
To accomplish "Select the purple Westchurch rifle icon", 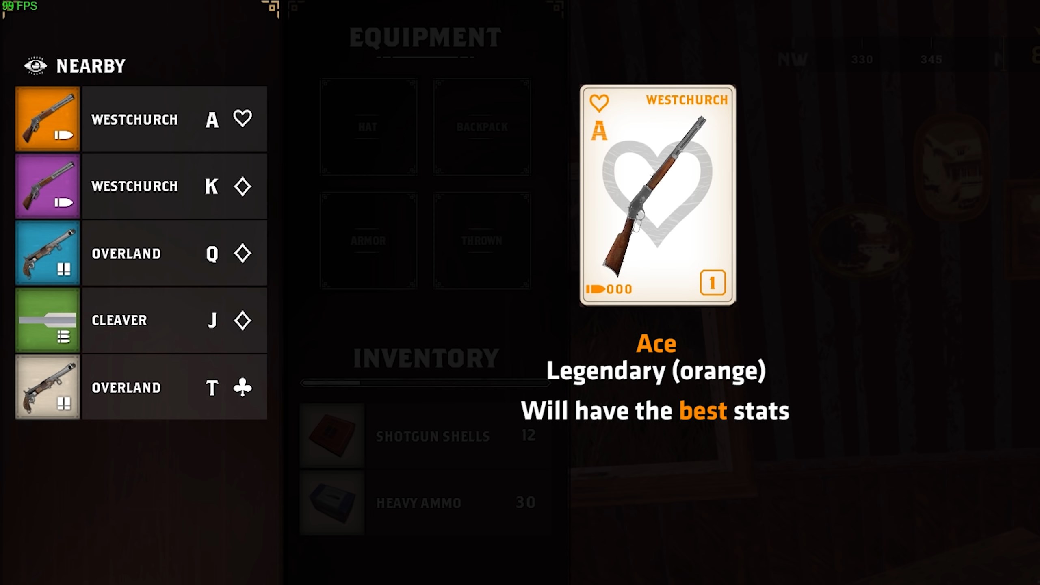I will [48, 186].
